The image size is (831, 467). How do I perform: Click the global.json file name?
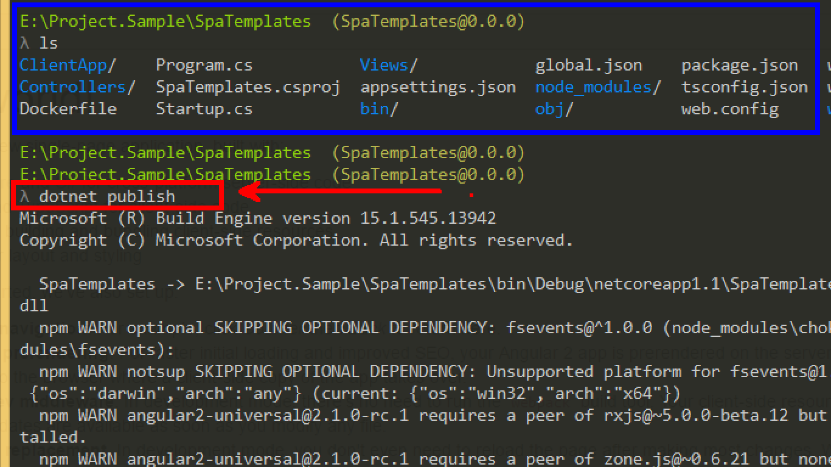(x=588, y=65)
